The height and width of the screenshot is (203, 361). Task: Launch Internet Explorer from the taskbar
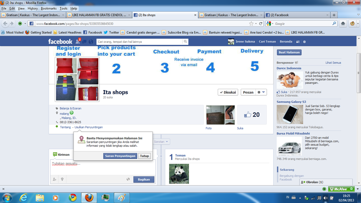24,197
